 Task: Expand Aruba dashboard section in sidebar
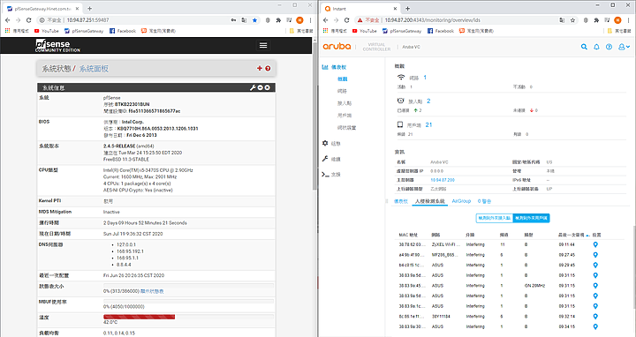click(x=334, y=67)
